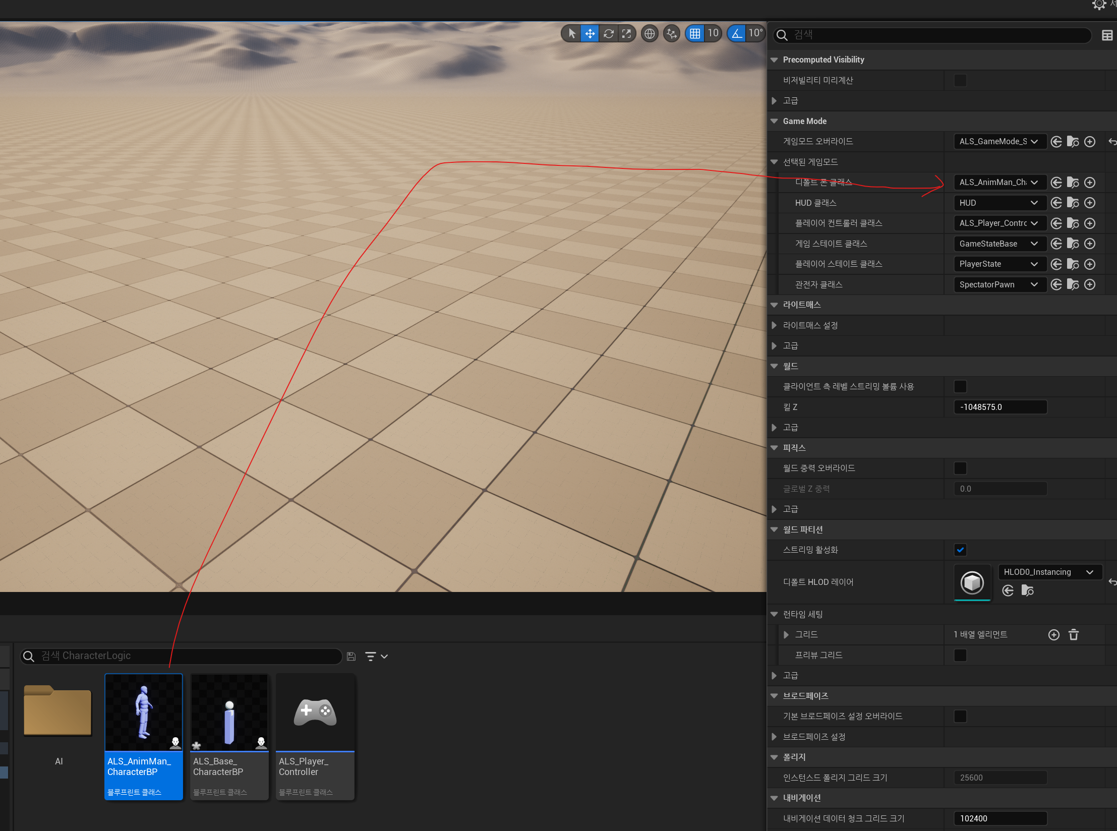Toggle 월드 중력 오버라이드 checkbox
Viewport: 1117px width, 831px height.
(960, 468)
